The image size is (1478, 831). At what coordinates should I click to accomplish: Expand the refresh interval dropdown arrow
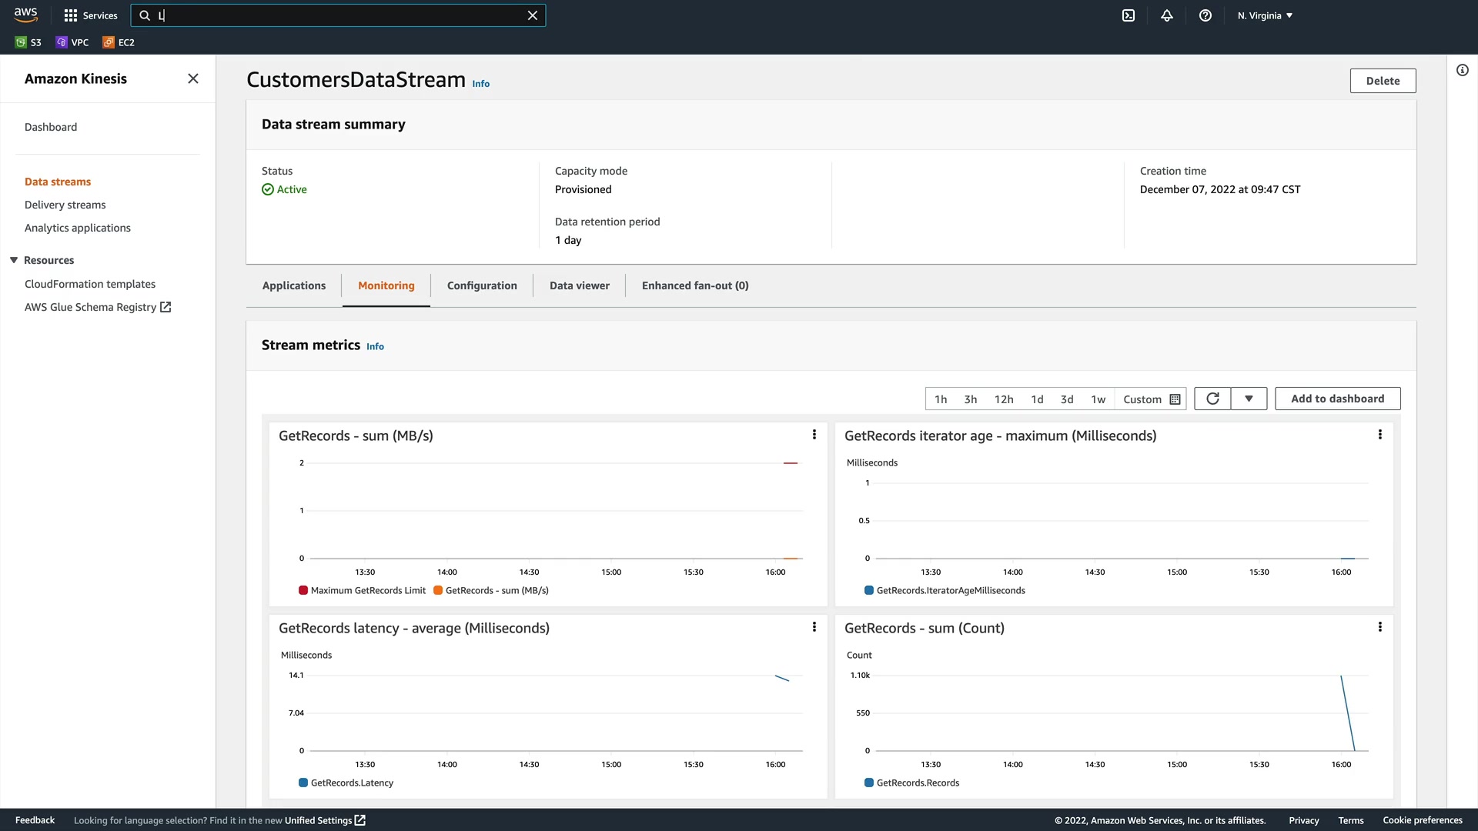pos(1249,399)
